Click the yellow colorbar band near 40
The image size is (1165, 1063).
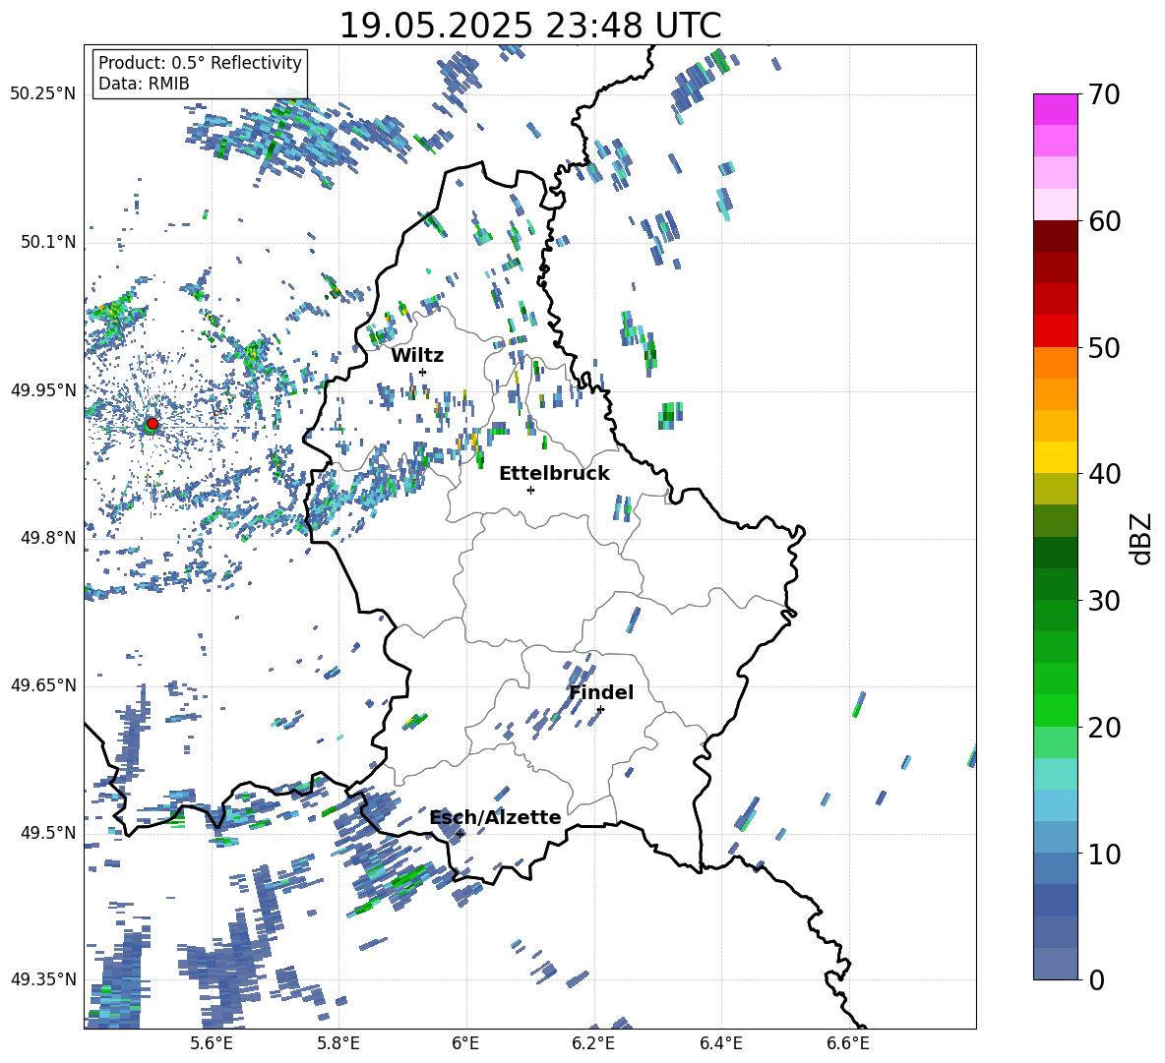[x=1055, y=457]
